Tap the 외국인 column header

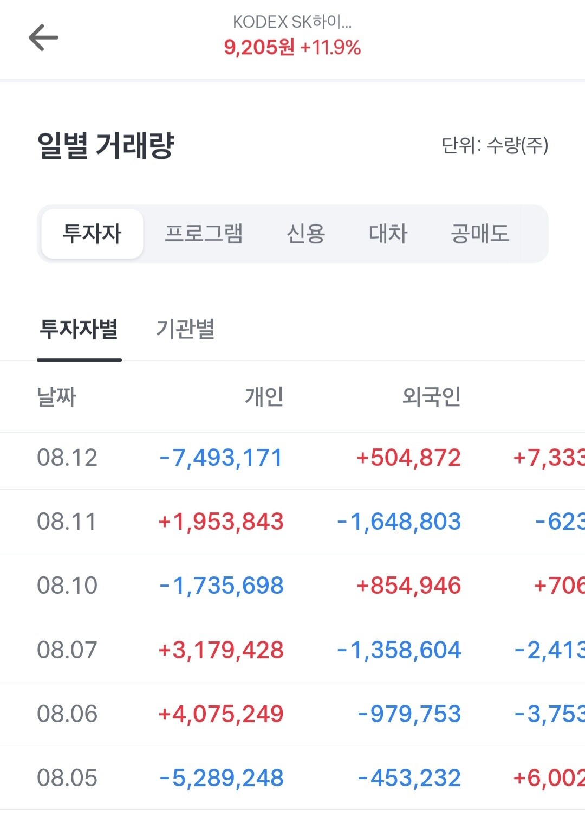(432, 396)
